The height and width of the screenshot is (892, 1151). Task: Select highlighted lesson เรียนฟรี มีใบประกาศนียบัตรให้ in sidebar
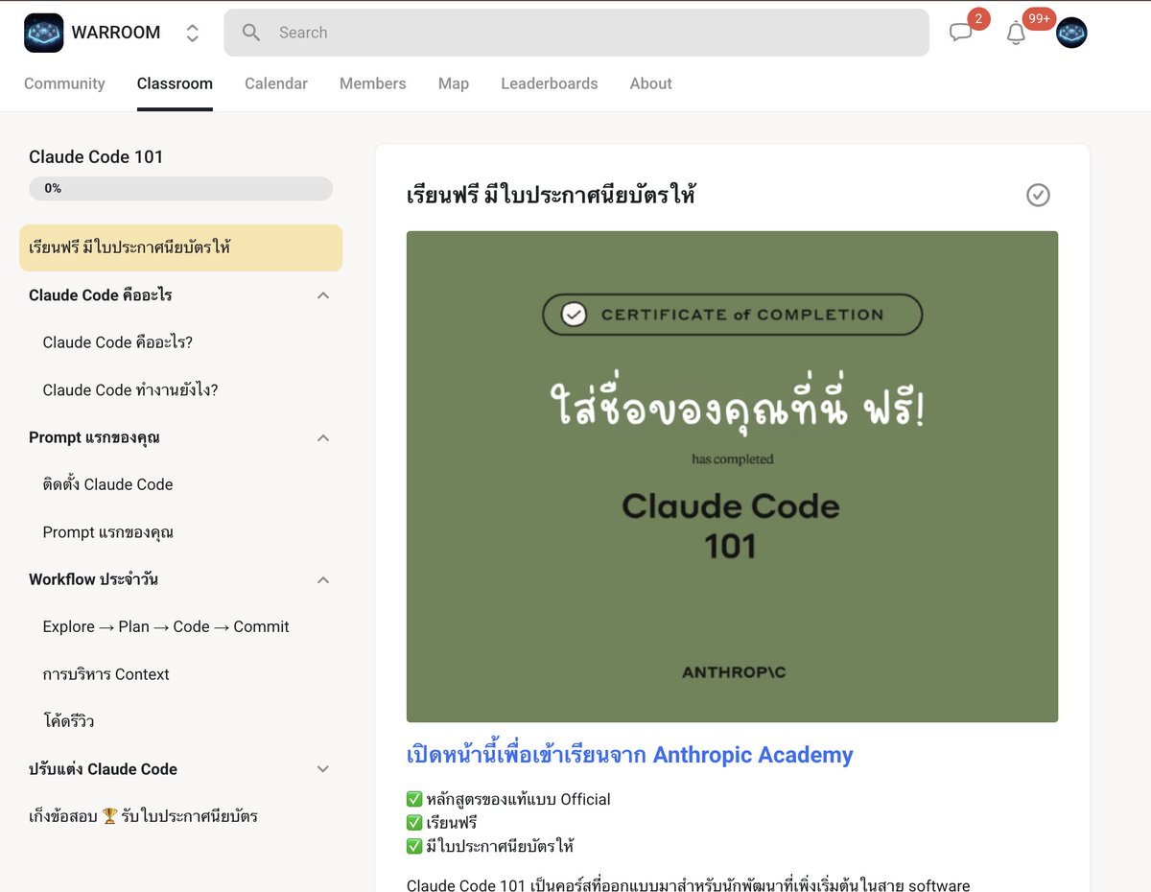[x=180, y=247]
